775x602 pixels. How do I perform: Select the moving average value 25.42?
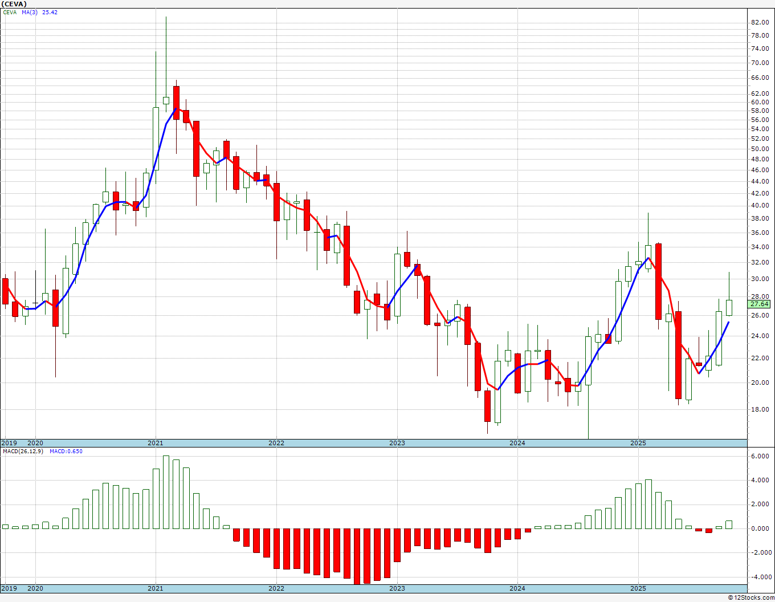coord(50,12)
